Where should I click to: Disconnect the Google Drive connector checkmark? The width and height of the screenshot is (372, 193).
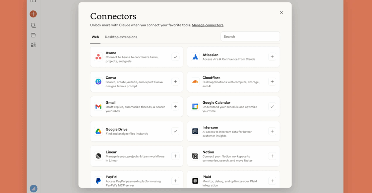175,131
